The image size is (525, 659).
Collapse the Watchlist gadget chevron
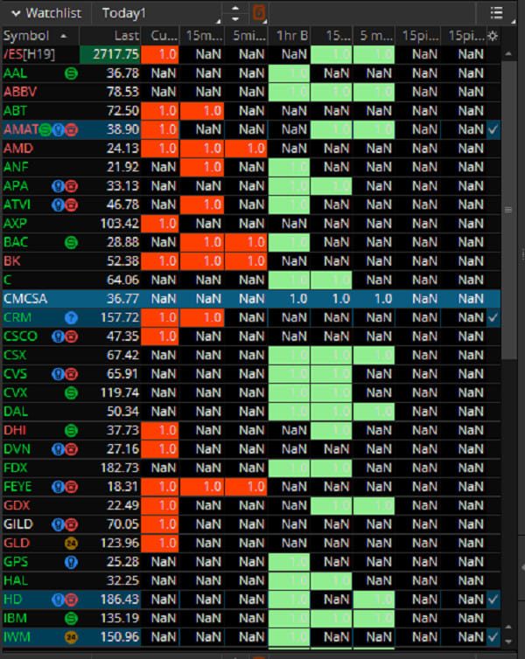16,13
